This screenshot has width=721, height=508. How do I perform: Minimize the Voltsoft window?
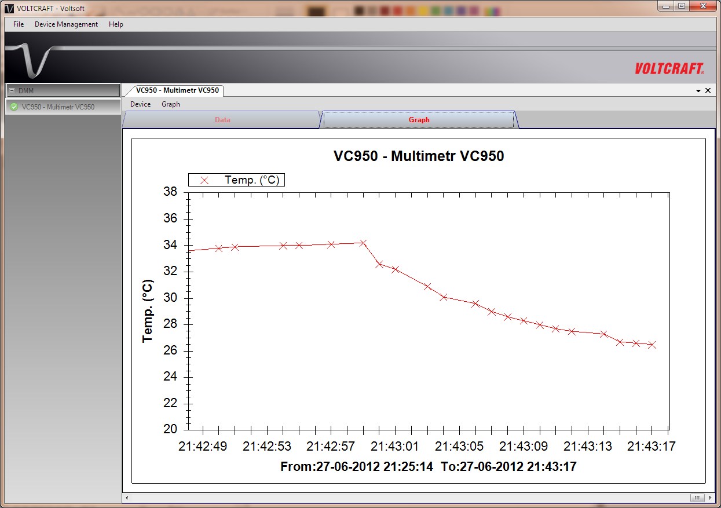pyautogui.click(x=666, y=6)
